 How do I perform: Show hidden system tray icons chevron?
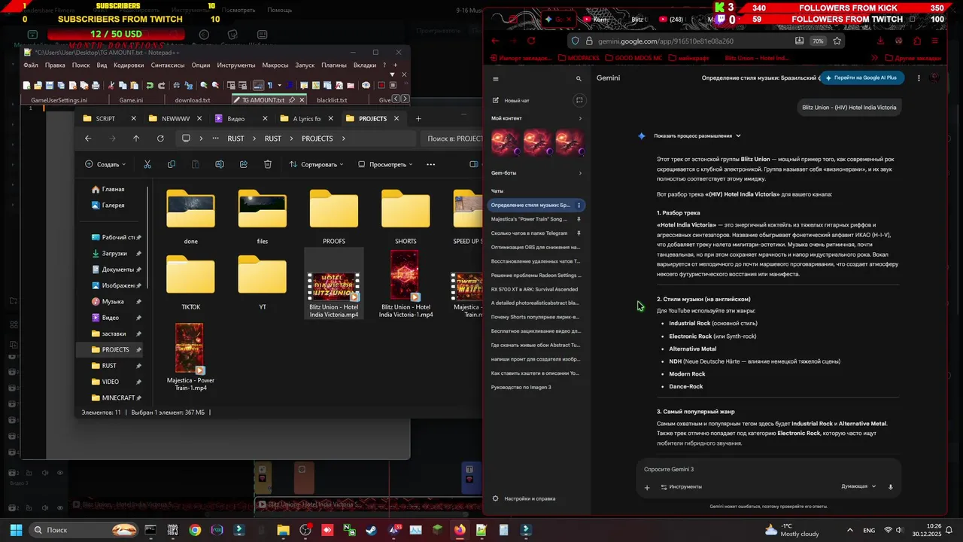click(850, 530)
